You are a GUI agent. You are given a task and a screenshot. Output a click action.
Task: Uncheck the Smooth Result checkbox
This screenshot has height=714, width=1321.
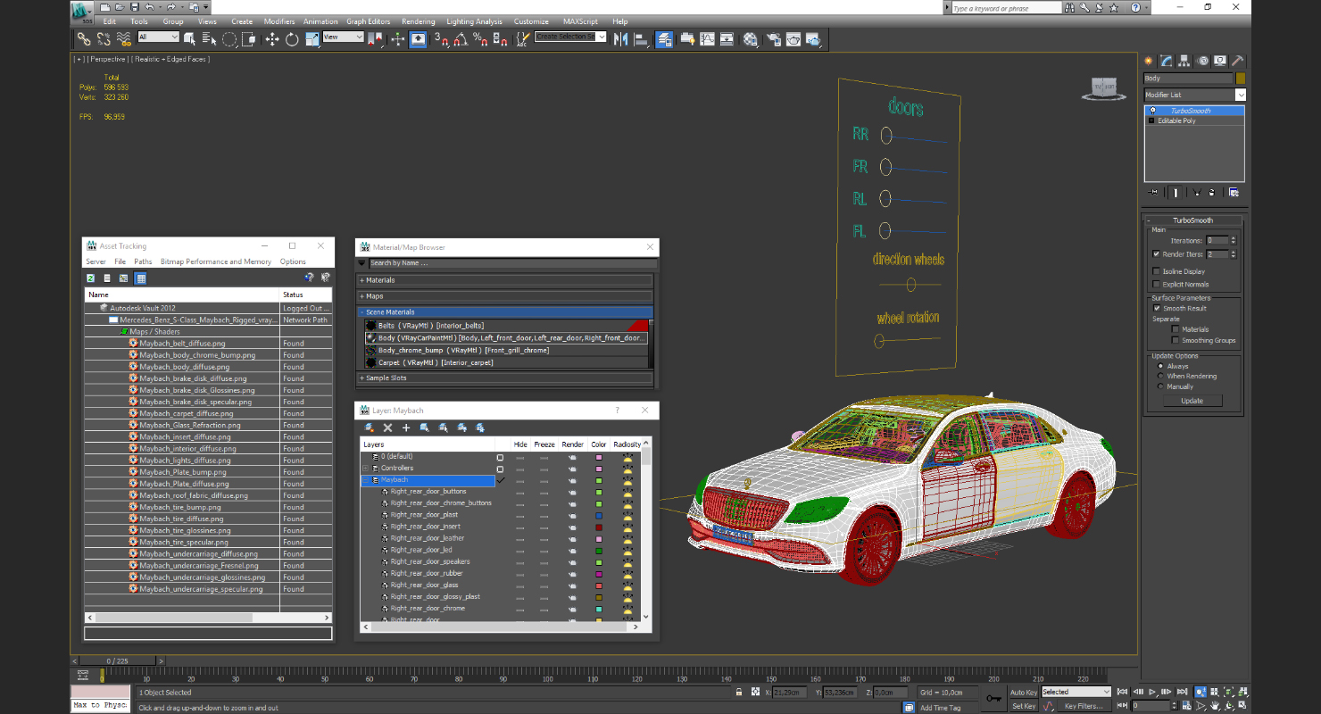coord(1157,308)
